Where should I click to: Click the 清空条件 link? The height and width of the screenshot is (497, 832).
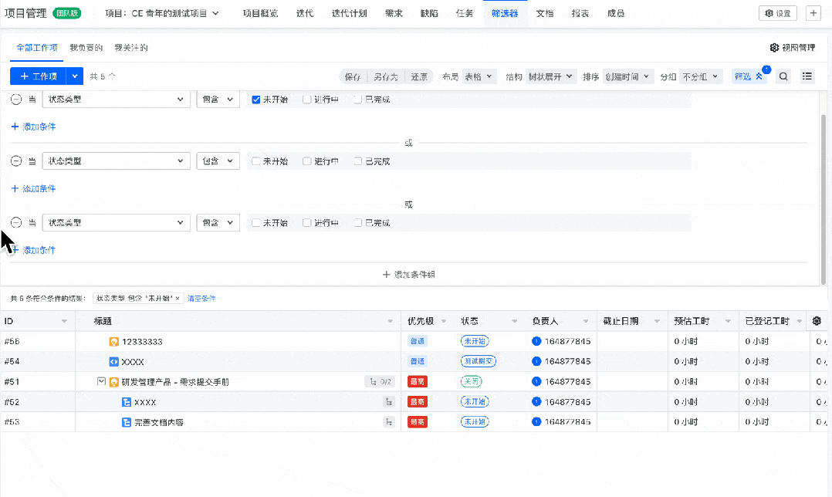[201, 298]
